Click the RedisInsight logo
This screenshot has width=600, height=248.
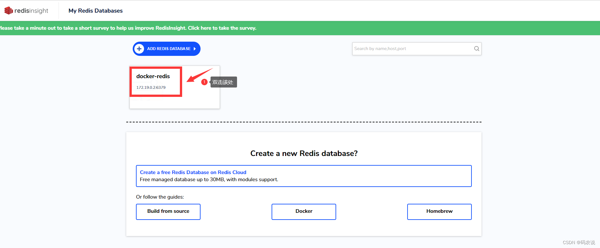pos(26,11)
